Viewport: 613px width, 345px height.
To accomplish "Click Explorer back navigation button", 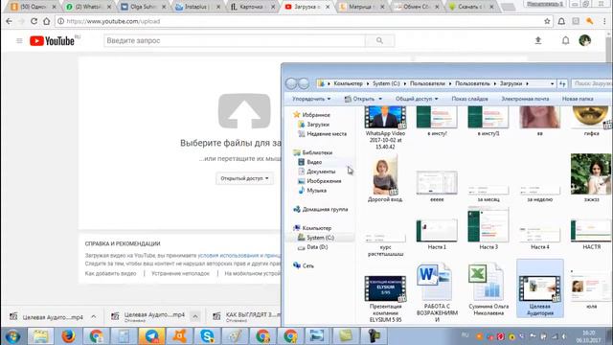I will (291, 83).
